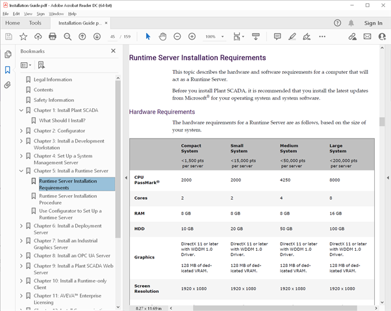Open the zoom level dropdown
391x311 pixels.
coord(222,36)
